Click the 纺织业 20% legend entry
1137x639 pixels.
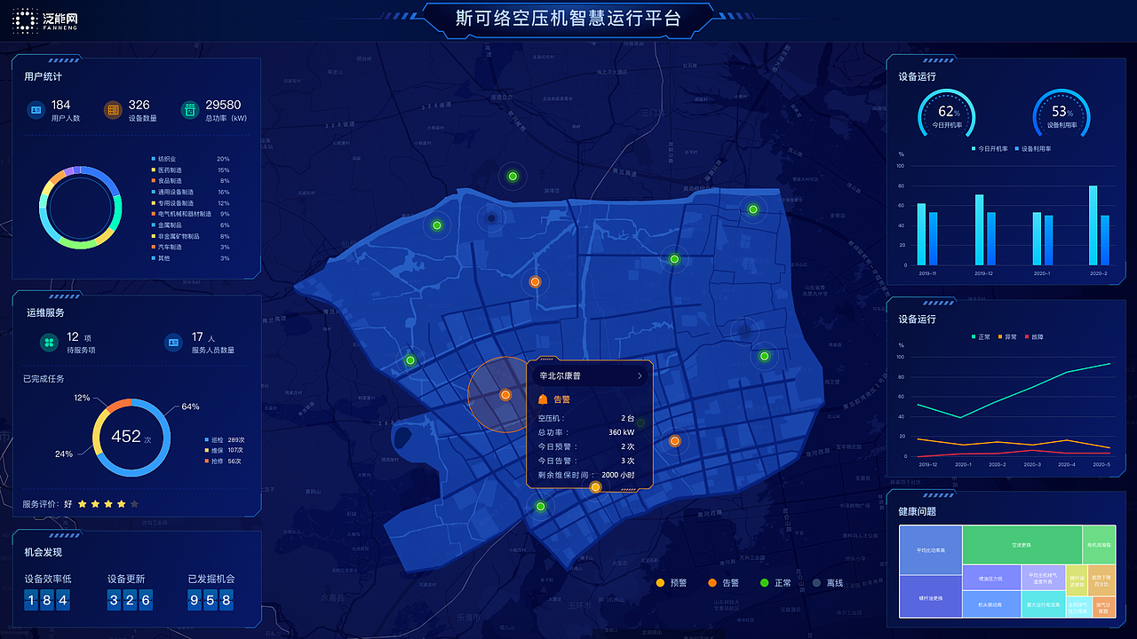(x=190, y=159)
